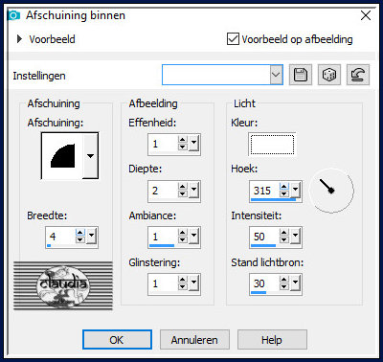Increase Diepte with the up arrow

(x=183, y=187)
